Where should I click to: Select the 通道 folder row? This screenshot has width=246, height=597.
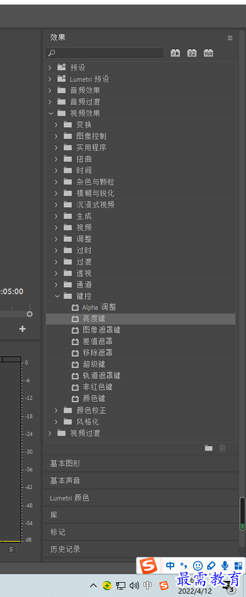pyautogui.click(x=141, y=285)
